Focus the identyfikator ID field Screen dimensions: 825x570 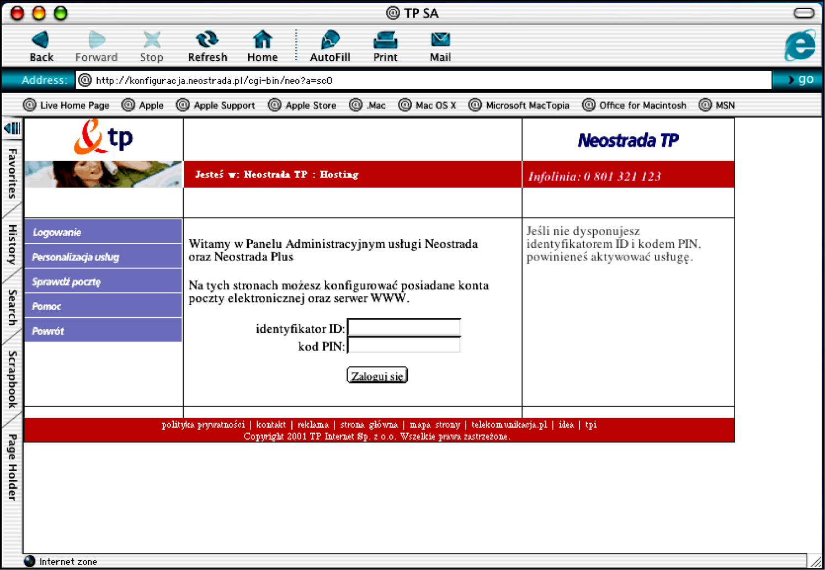coord(404,327)
